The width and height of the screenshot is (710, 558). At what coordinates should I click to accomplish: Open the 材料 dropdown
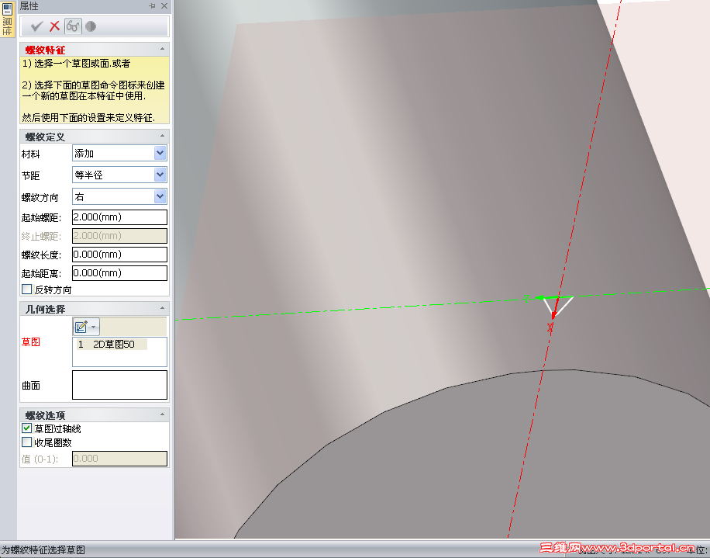[x=160, y=153]
